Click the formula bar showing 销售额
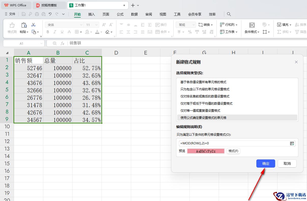This screenshot has height=201, width=307. (x=187, y=43)
